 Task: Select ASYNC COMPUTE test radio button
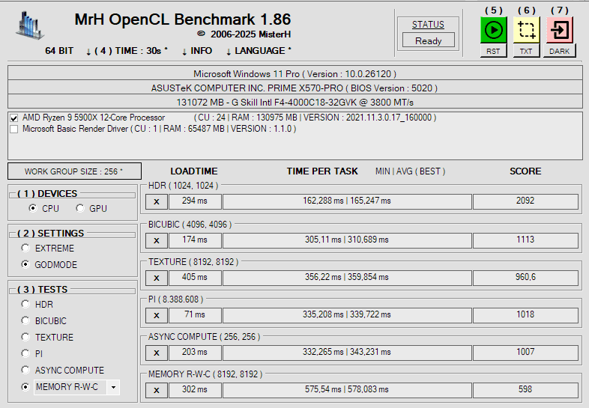25,370
